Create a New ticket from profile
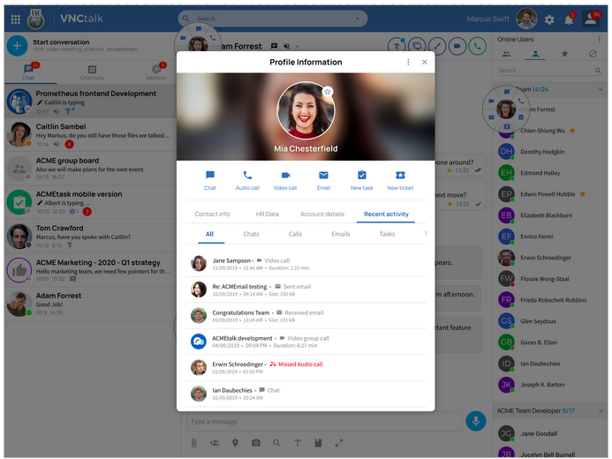 [x=400, y=180]
